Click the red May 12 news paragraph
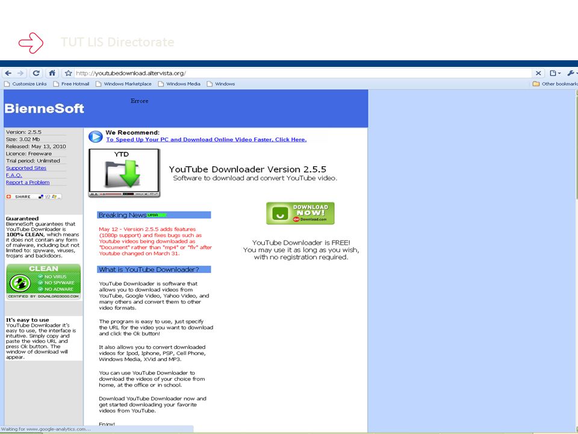Viewport: 578px width, 434px height. 155,241
